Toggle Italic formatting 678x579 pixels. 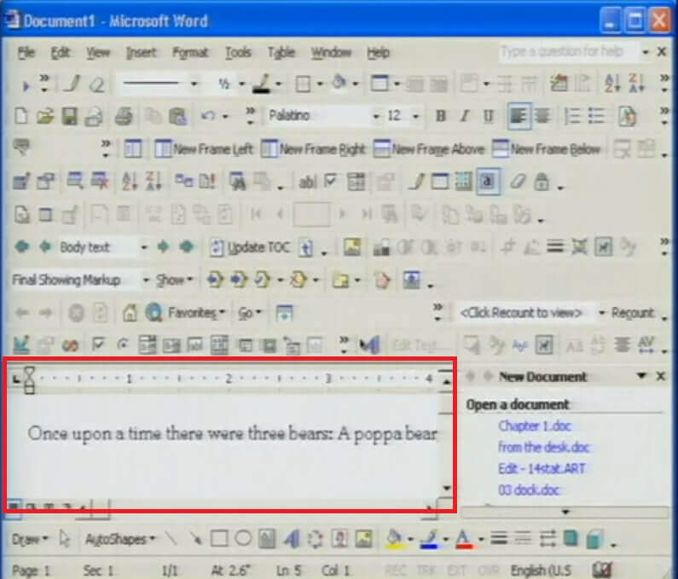pyautogui.click(x=465, y=116)
